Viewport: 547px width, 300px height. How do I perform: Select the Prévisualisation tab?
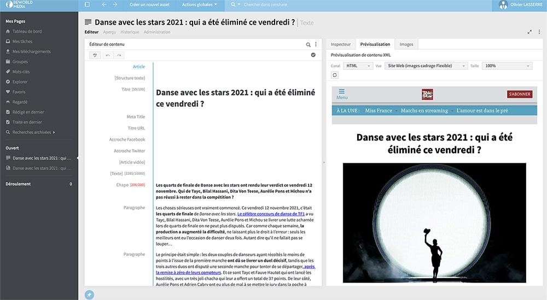point(375,44)
